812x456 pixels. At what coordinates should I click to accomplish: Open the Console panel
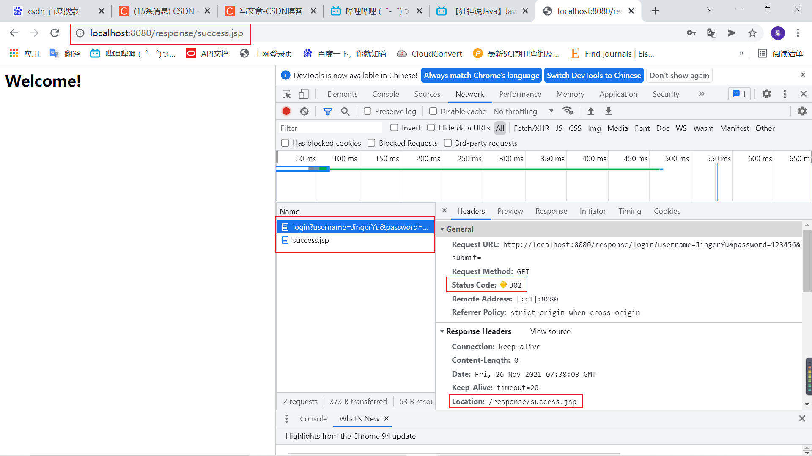point(385,94)
